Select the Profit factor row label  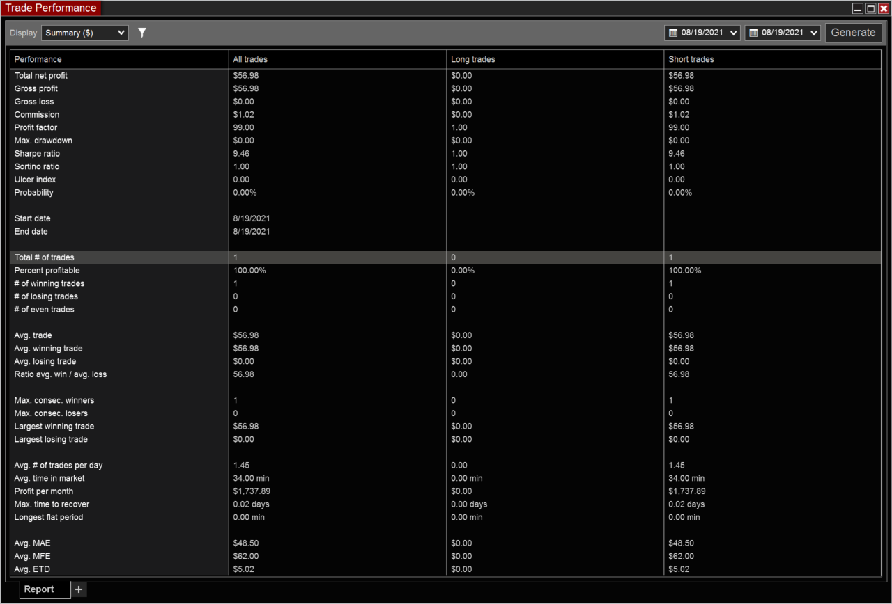pyautogui.click(x=36, y=127)
